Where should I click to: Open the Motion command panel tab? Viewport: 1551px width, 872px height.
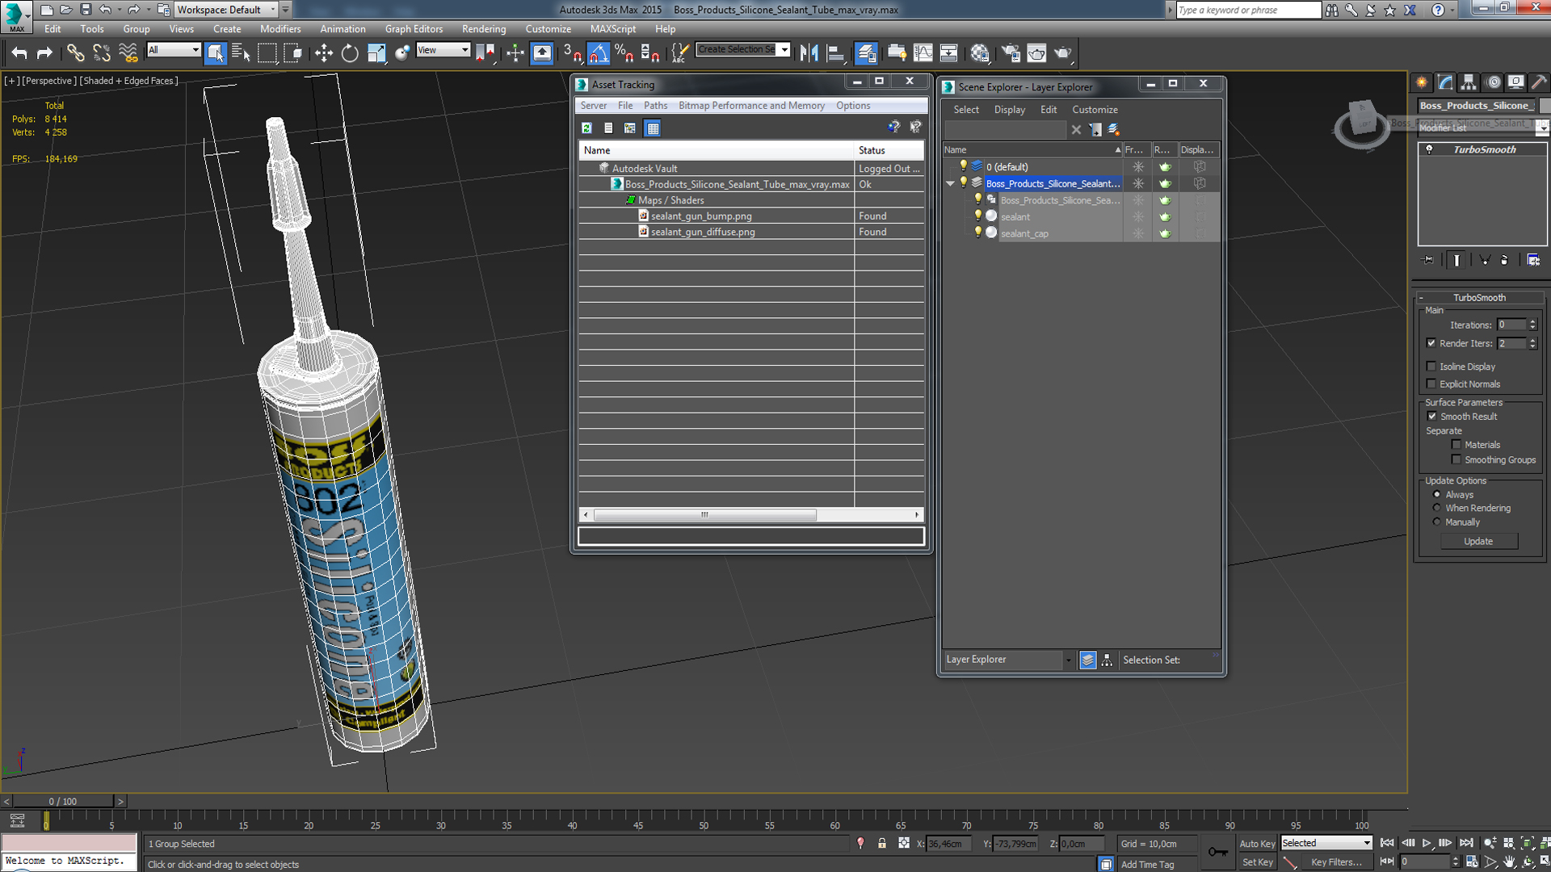tap(1493, 82)
